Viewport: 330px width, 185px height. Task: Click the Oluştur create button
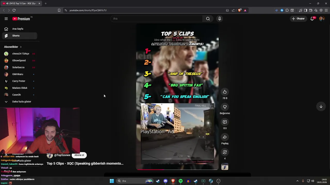point(298,18)
